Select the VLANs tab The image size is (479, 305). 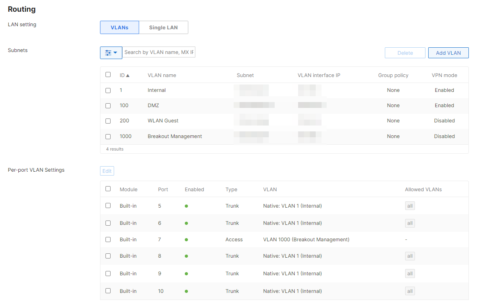pyautogui.click(x=119, y=27)
